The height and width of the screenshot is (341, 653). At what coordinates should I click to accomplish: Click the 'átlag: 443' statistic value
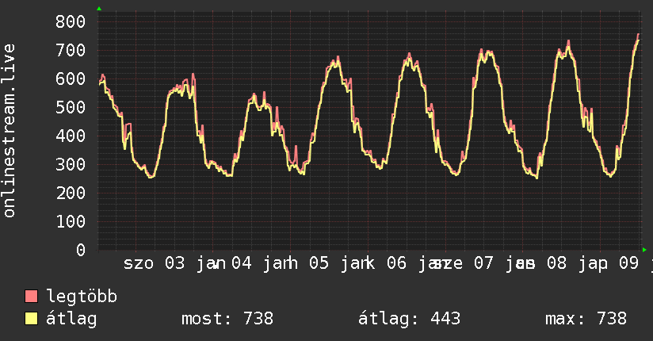click(410, 319)
